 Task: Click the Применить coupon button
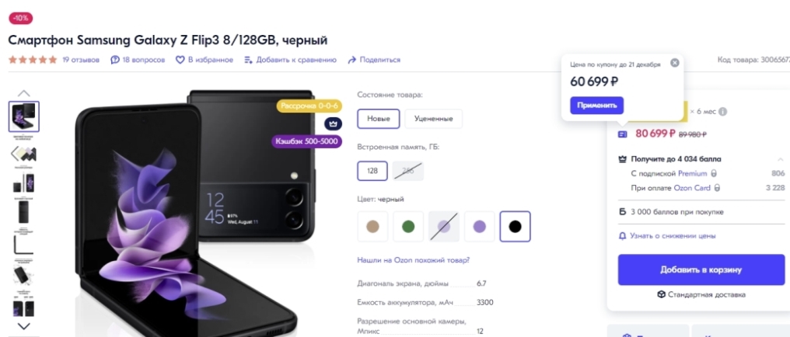596,106
